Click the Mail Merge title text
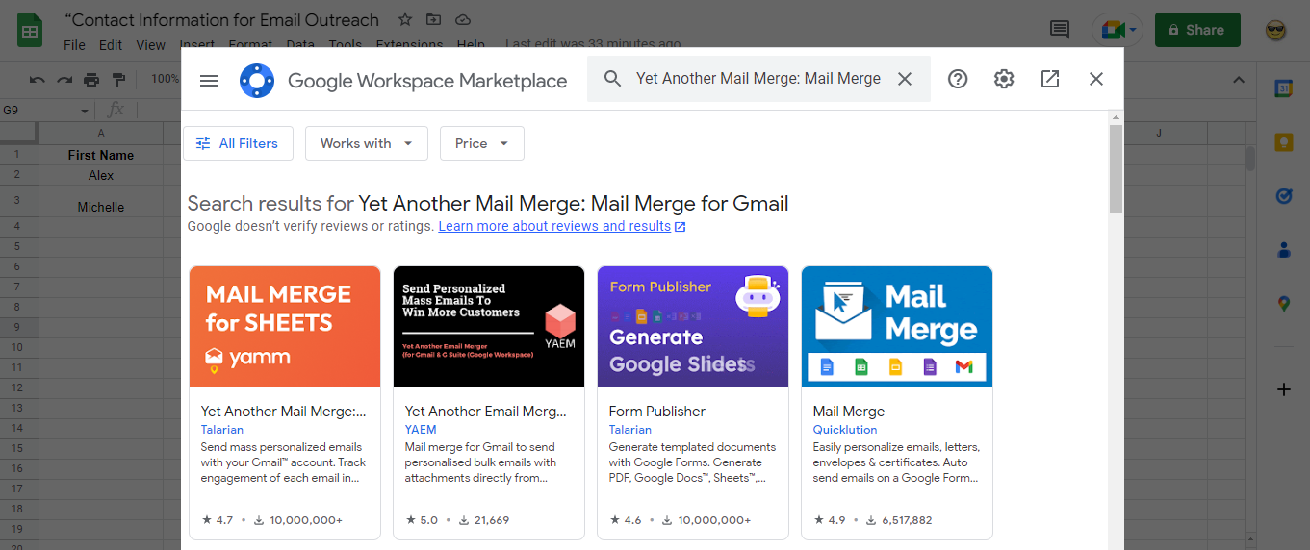This screenshot has width=1310, height=550. pos(849,412)
